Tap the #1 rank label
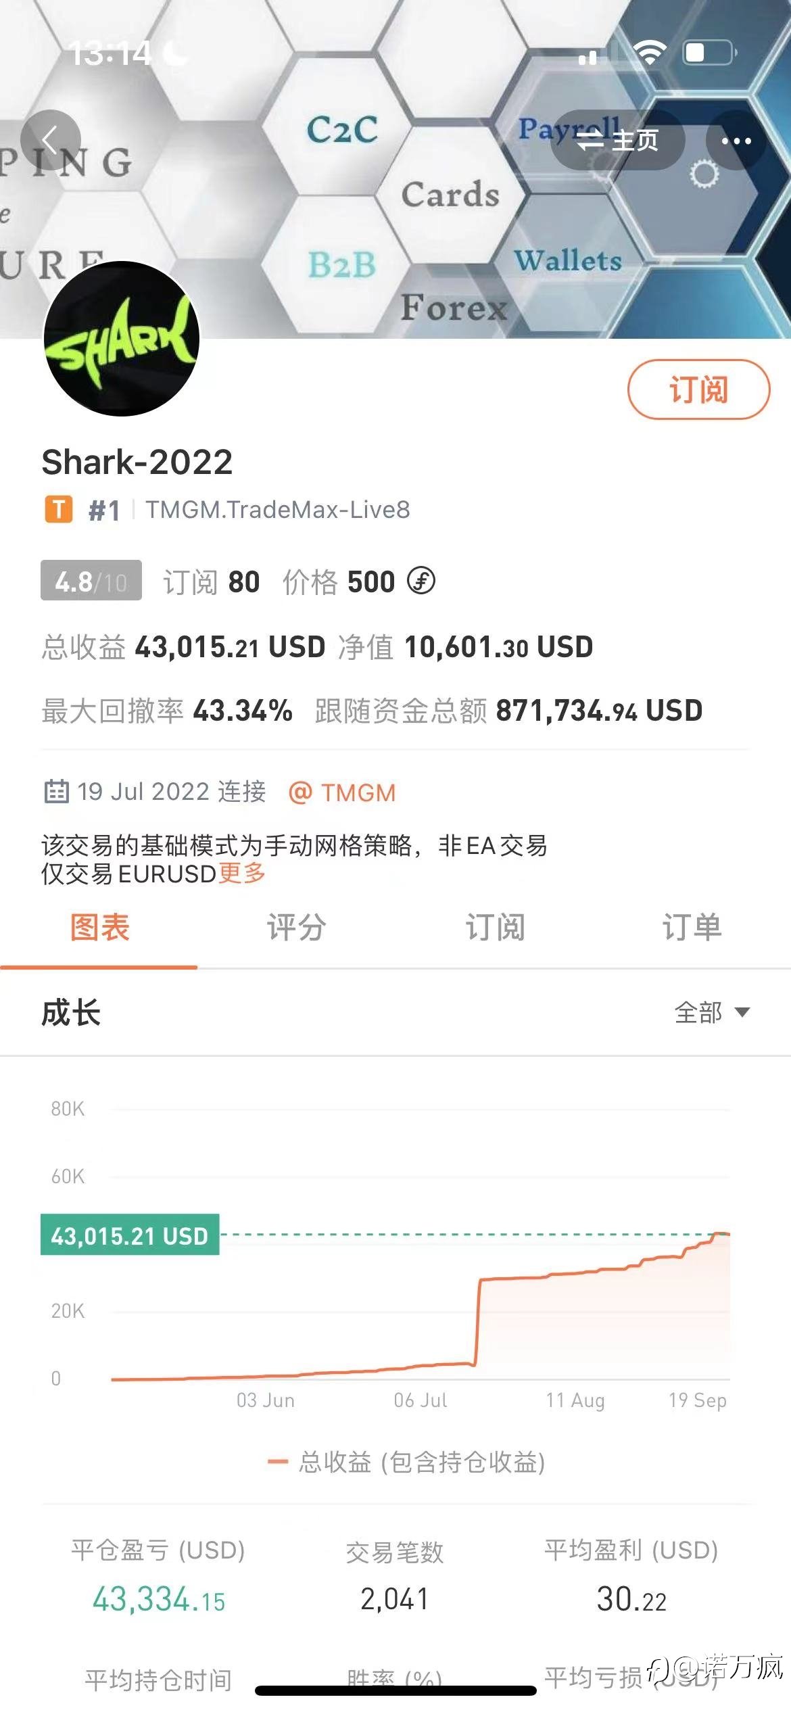The height and width of the screenshot is (1712, 791). (x=104, y=510)
